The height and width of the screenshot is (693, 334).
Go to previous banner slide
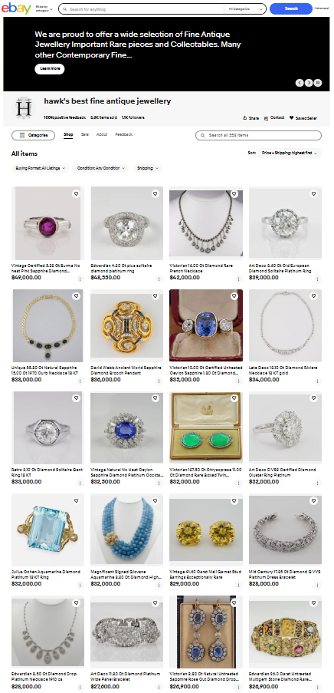coord(300,83)
